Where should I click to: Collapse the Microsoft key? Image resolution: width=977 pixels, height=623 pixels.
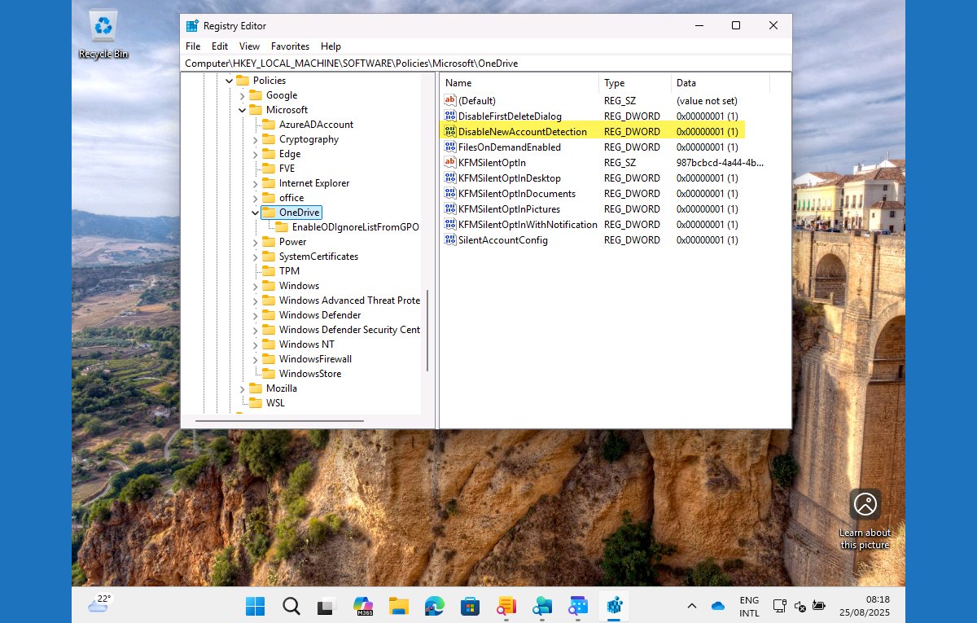click(242, 110)
